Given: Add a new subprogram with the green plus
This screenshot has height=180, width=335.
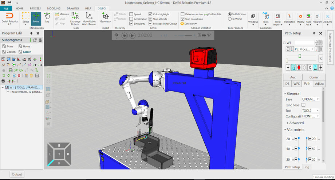Looking at the screenshot, I should 30,40.
